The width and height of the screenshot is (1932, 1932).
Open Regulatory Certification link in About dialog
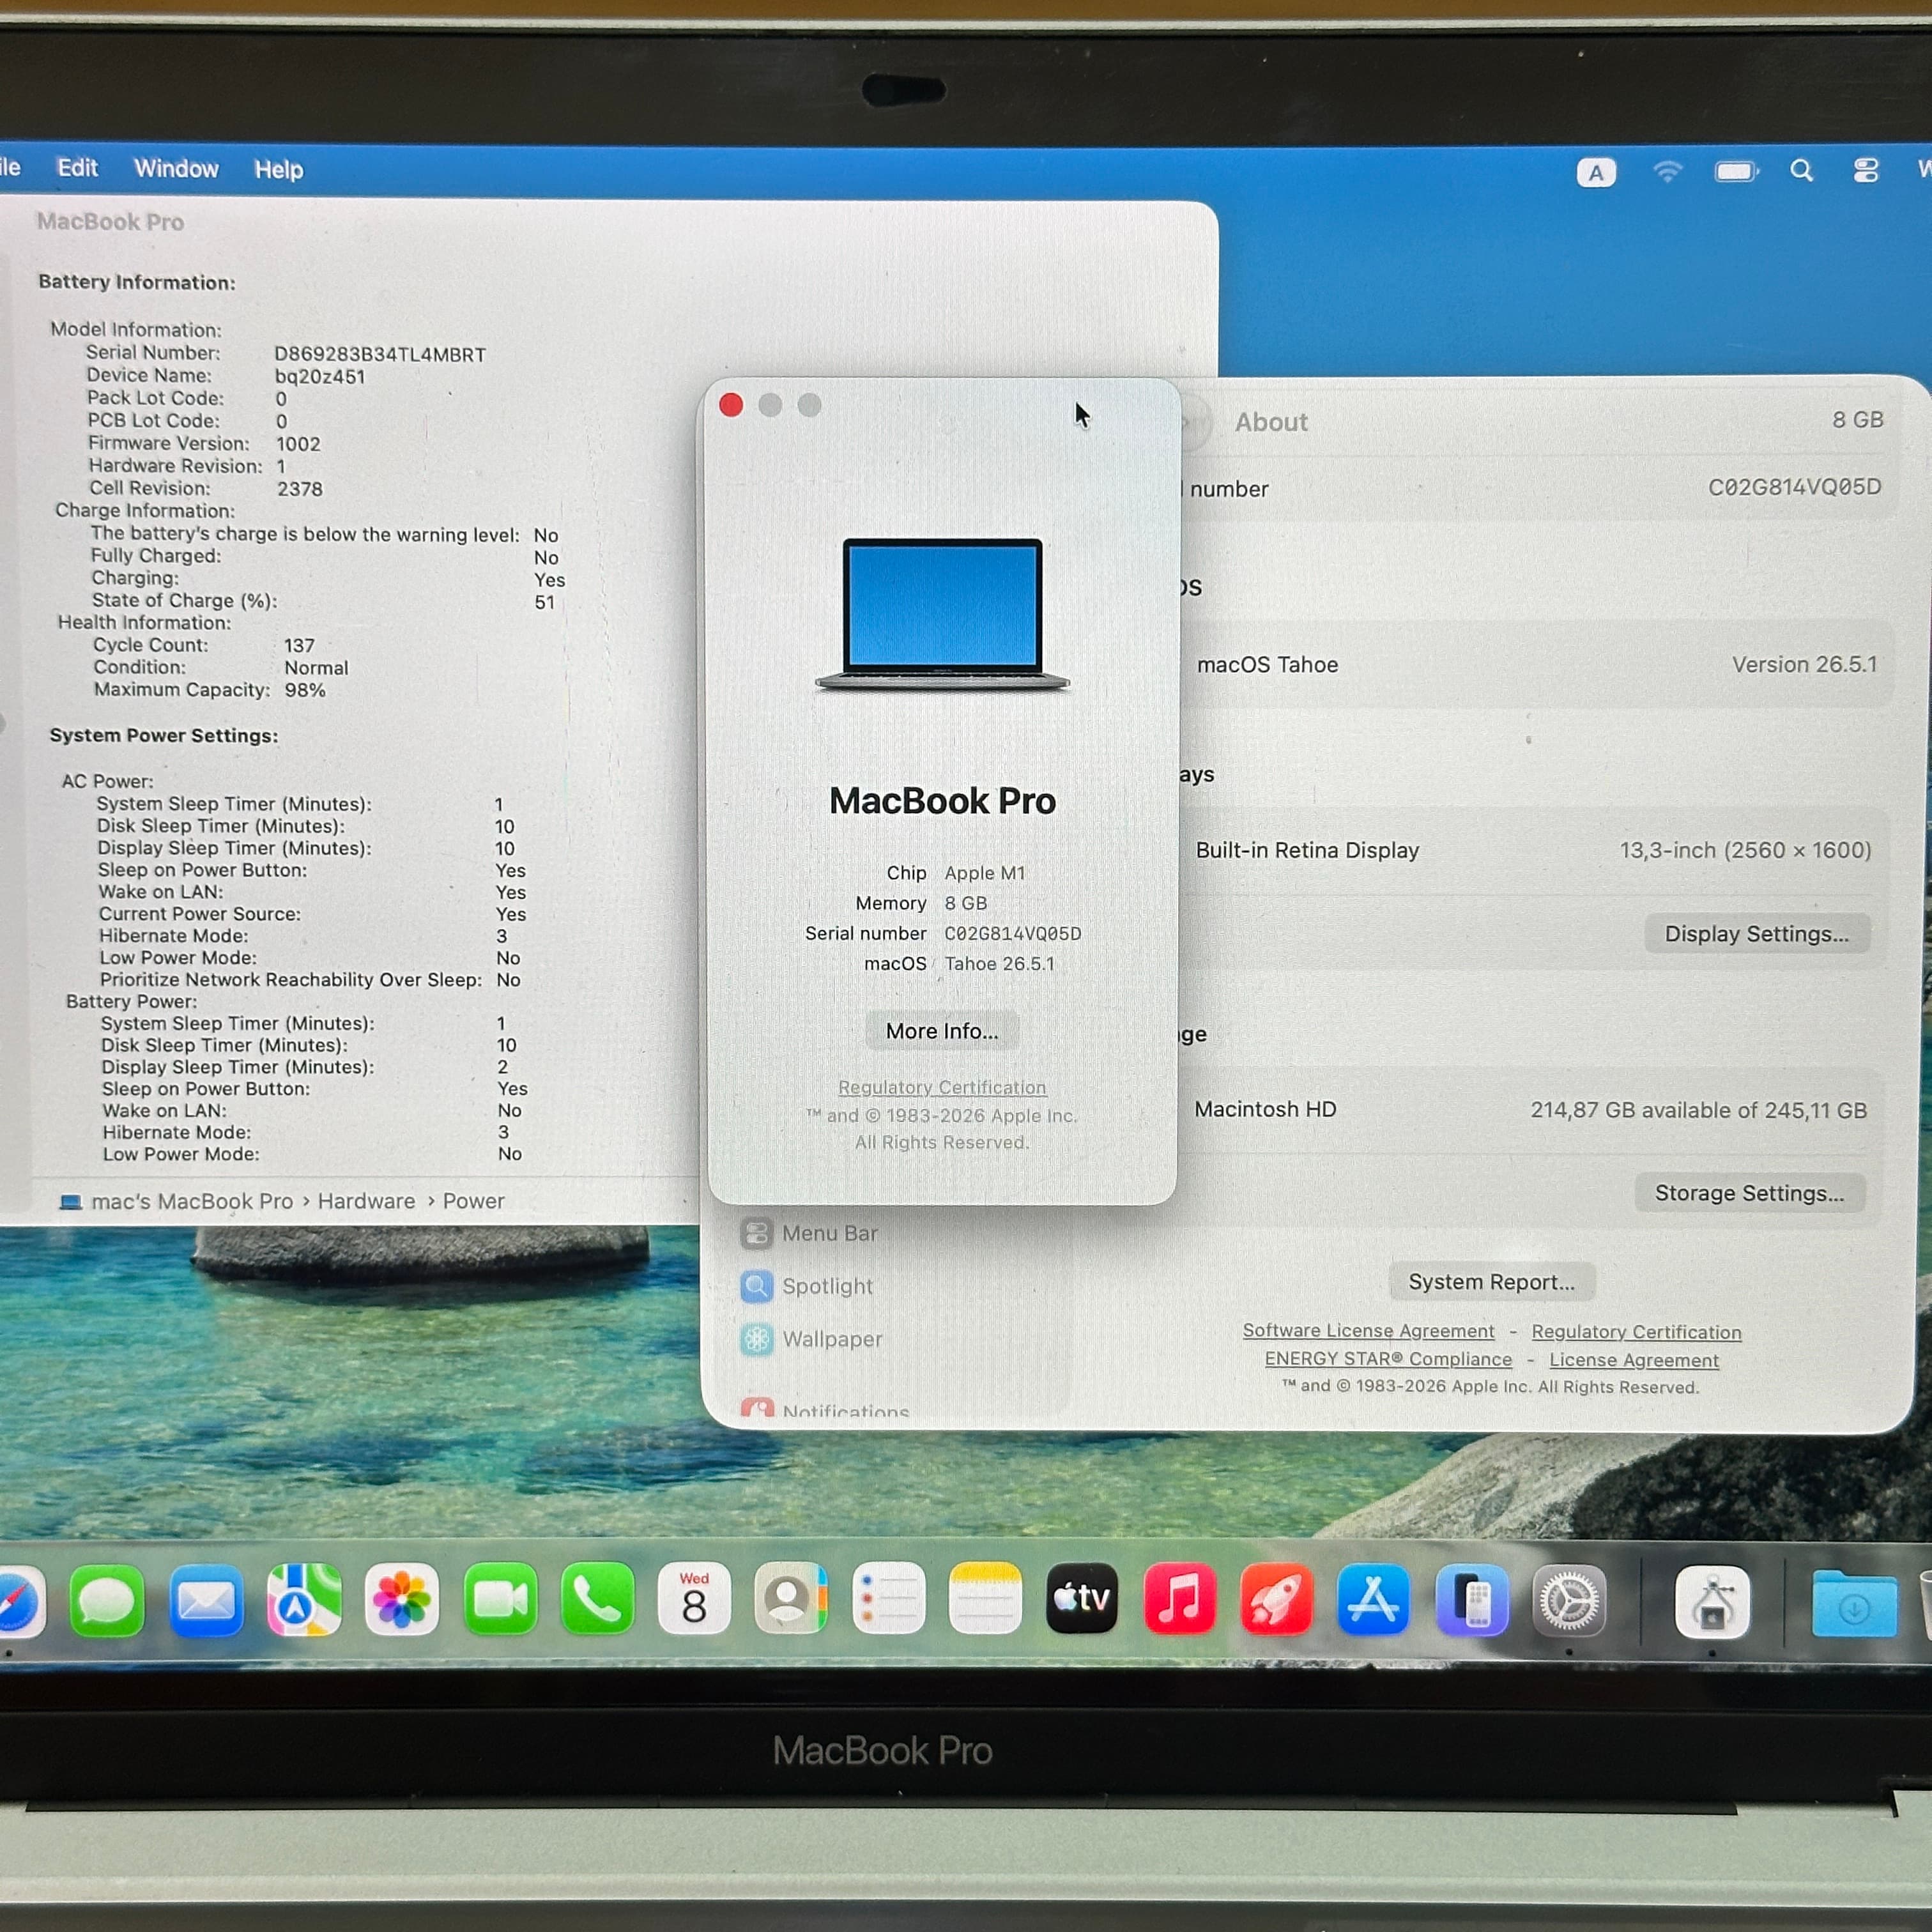942,1087
